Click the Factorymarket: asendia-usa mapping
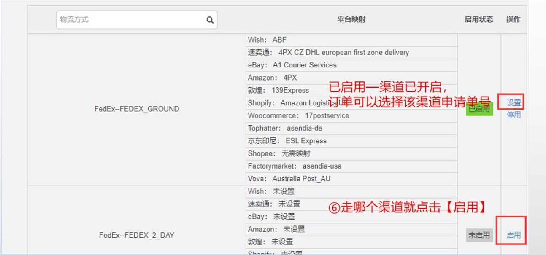 point(351,166)
